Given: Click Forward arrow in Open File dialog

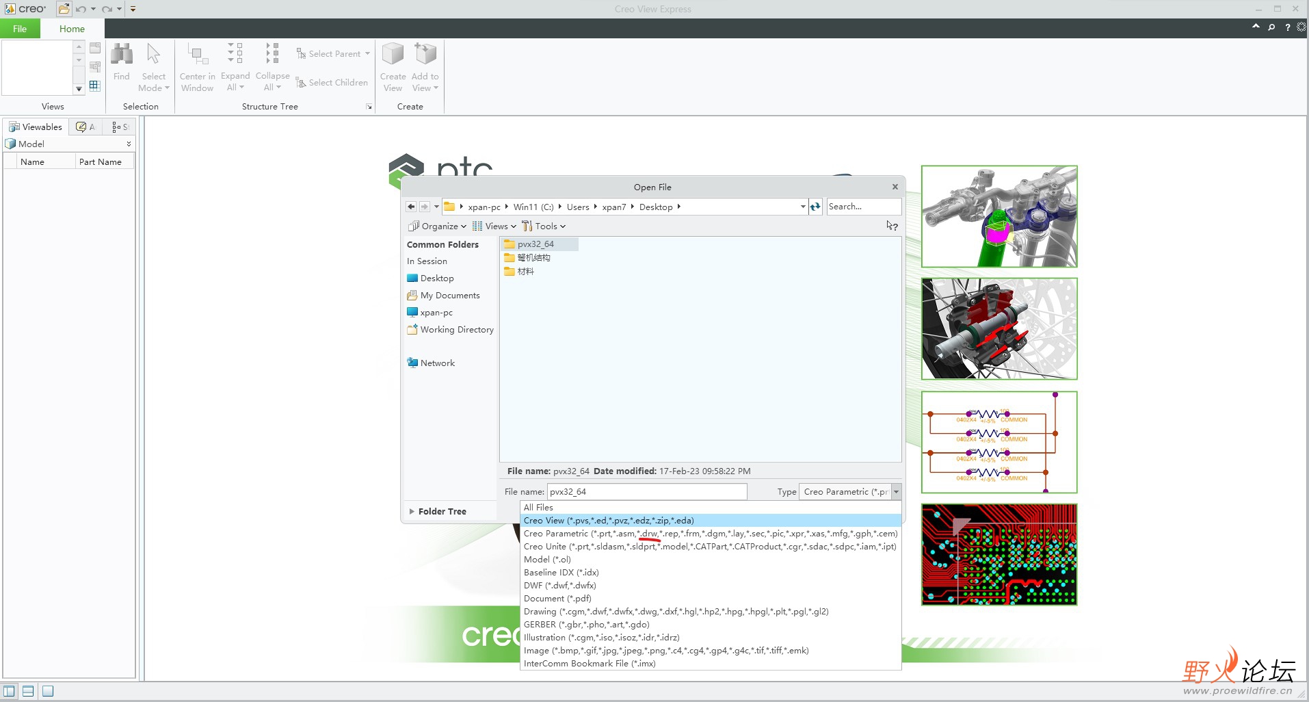Looking at the screenshot, I should click(425, 207).
